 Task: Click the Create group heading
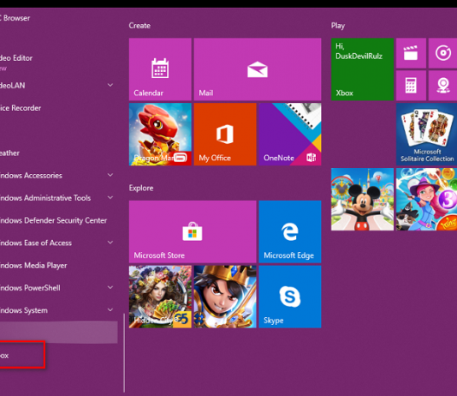click(x=139, y=26)
